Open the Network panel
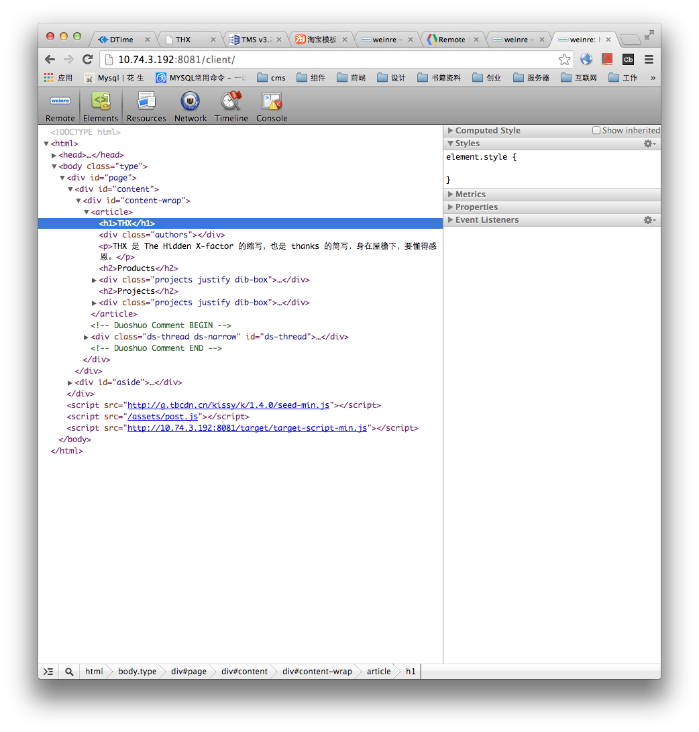The height and width of the screenshot is (732, 699). coord(191,107)
